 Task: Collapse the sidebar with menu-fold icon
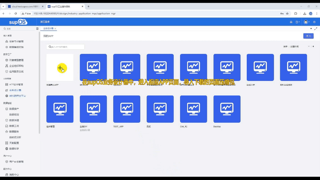[x=37, y=29]
